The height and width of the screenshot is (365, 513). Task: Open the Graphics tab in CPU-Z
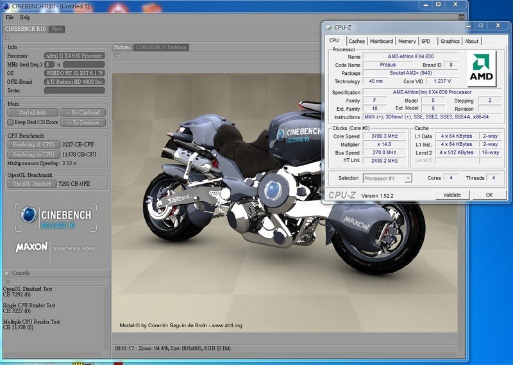pyautogui.click(x=450, y=41)
